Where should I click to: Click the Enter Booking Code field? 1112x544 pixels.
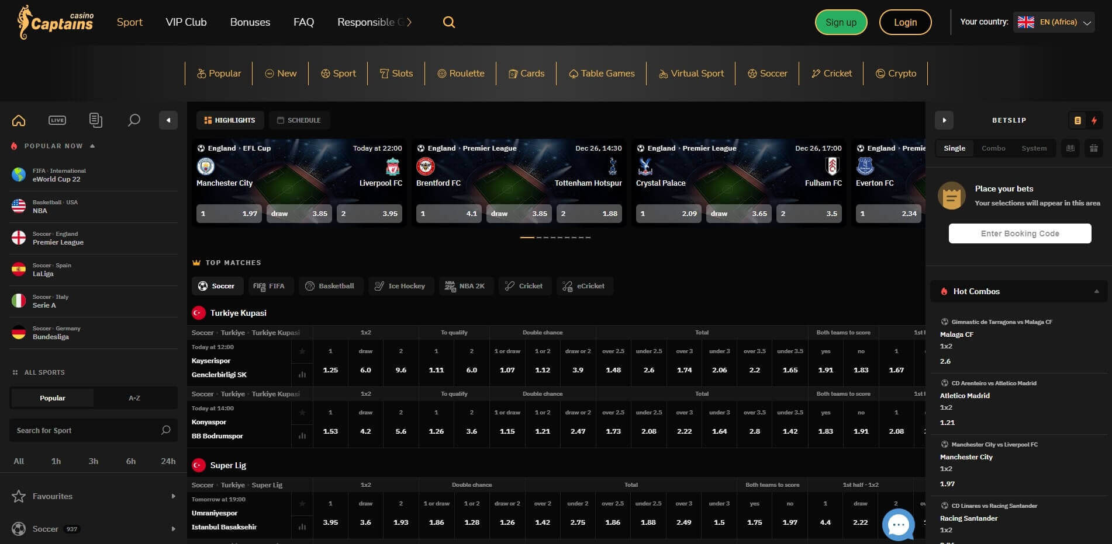point(1020,233)
